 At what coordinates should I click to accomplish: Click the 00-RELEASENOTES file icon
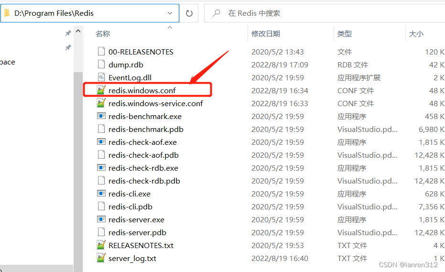pyautogui.click(x=101, y=52)
